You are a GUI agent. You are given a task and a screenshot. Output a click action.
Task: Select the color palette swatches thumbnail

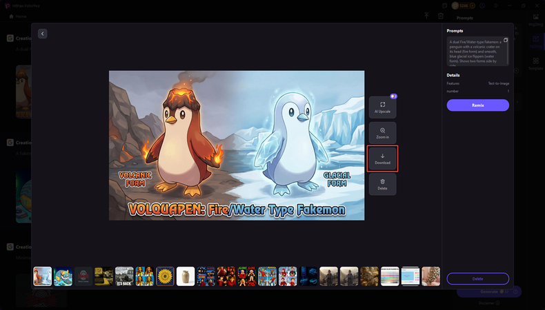pos(390,276)
